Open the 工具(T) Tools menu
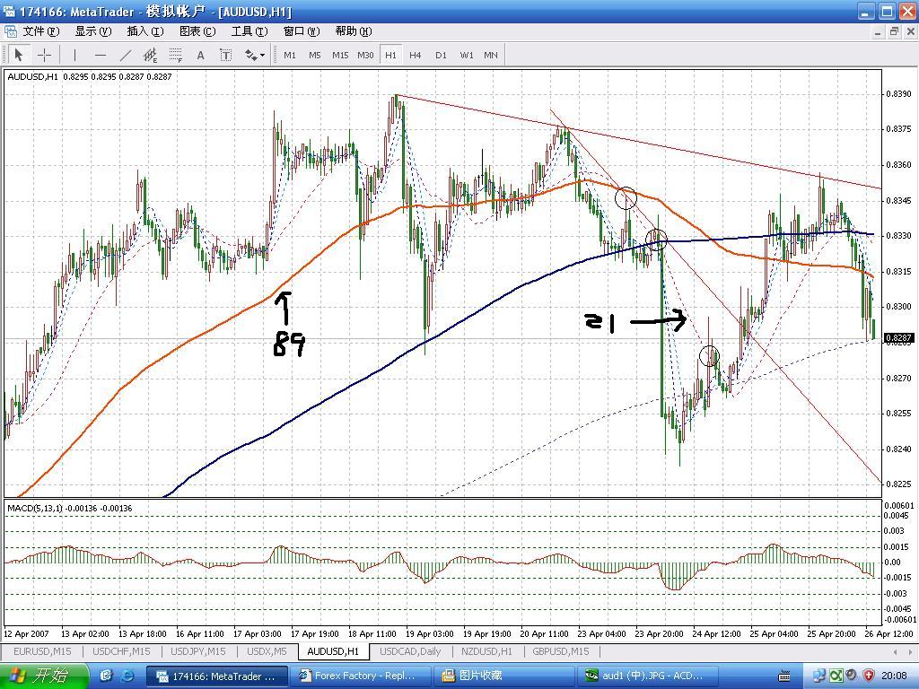The height and width of the screenshot is (689, 919). coord(249,31)
